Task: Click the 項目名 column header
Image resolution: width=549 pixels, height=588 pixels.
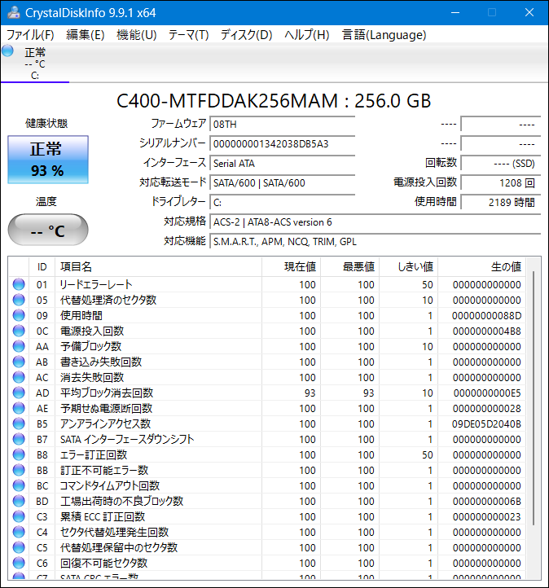Action: point(158,266)
